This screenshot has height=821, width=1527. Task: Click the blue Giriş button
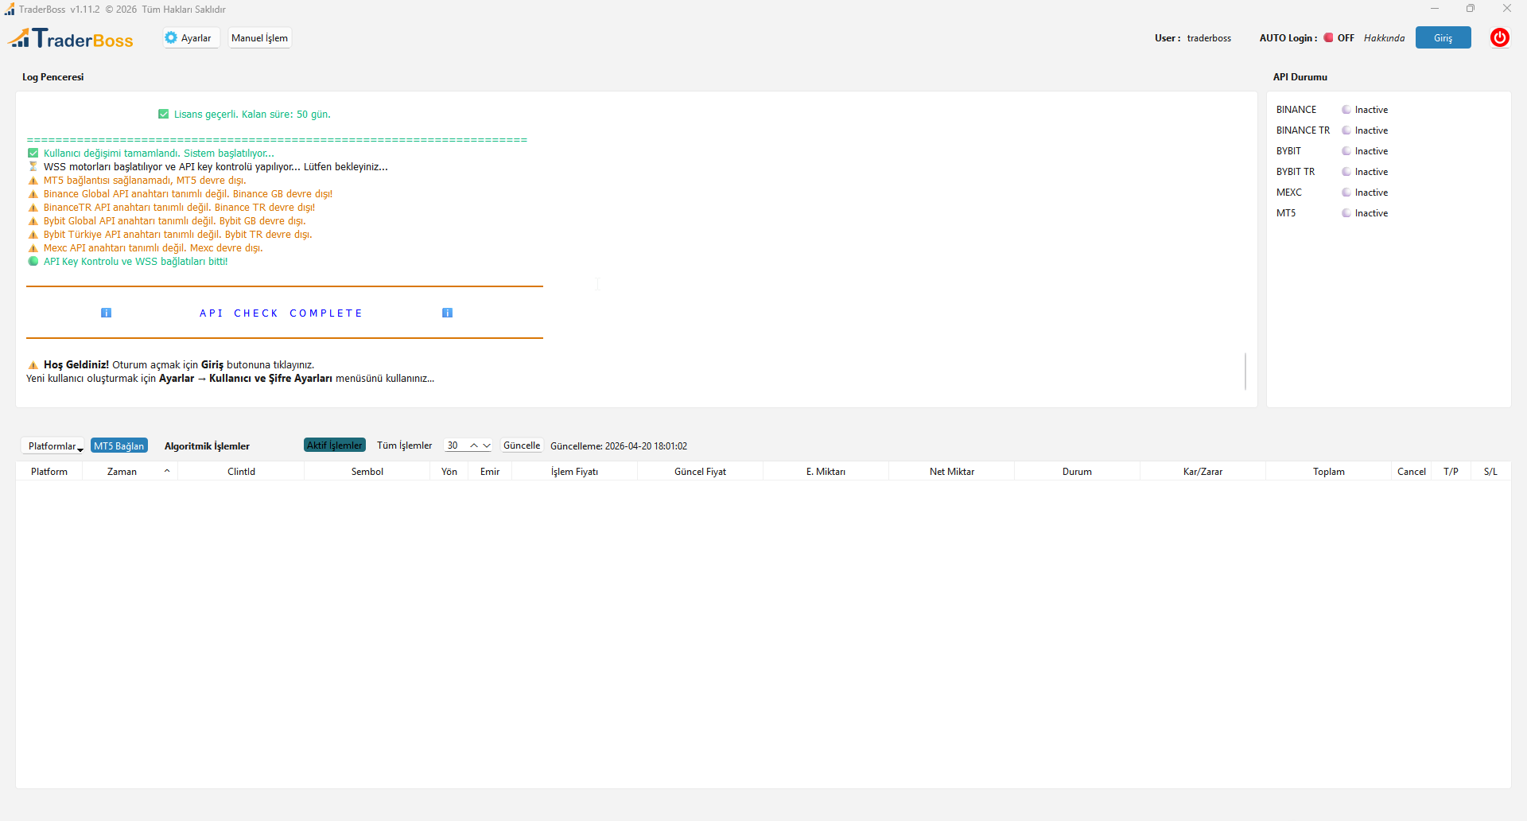1443,38
